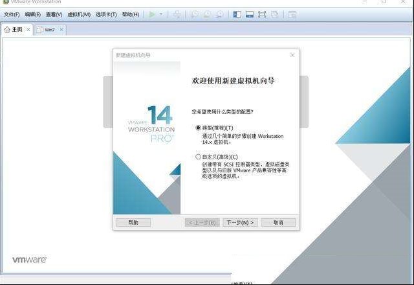This screenshot has height=285, width=414.
Task: Open the 帮助(H) menu
Action: coord(131,14)
